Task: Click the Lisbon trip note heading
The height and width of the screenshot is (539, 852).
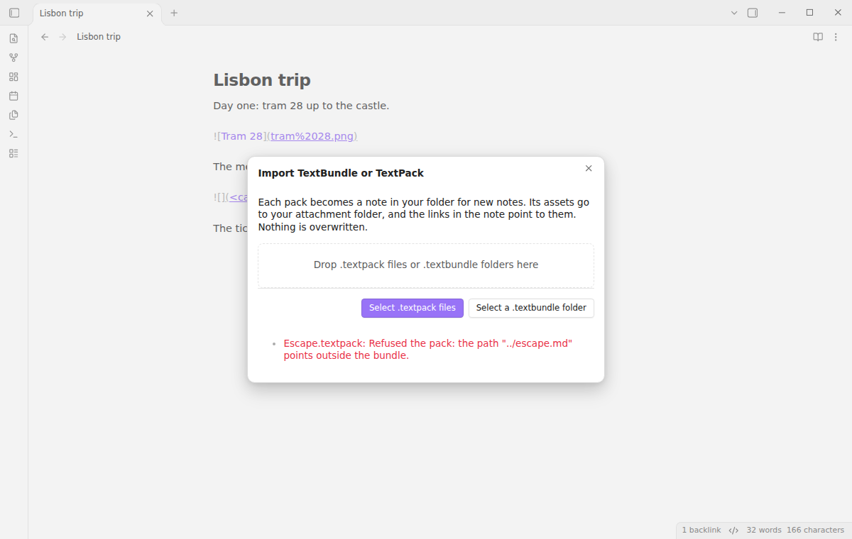Action: tap(262, 80)
